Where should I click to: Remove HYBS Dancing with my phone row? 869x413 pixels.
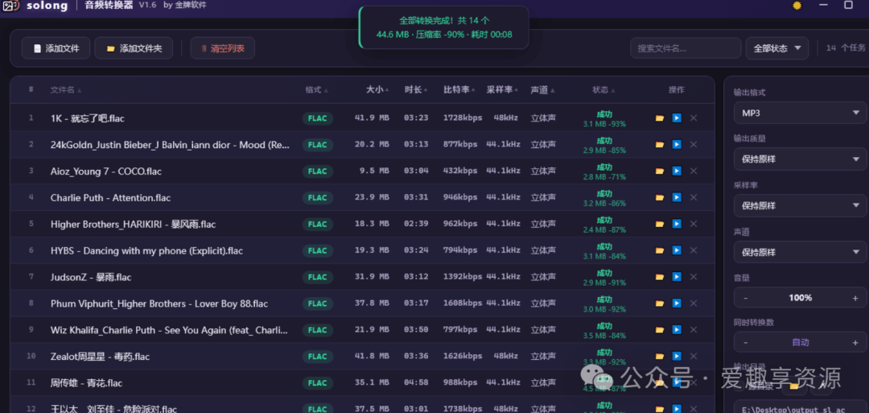(x=694, y=250)
